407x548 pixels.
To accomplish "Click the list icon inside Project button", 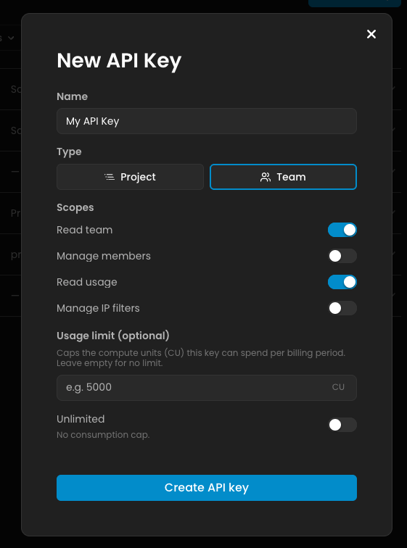I will click(110, 177).
